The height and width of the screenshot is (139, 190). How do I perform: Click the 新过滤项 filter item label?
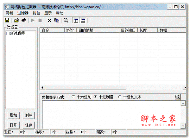[x=17, y=33]
